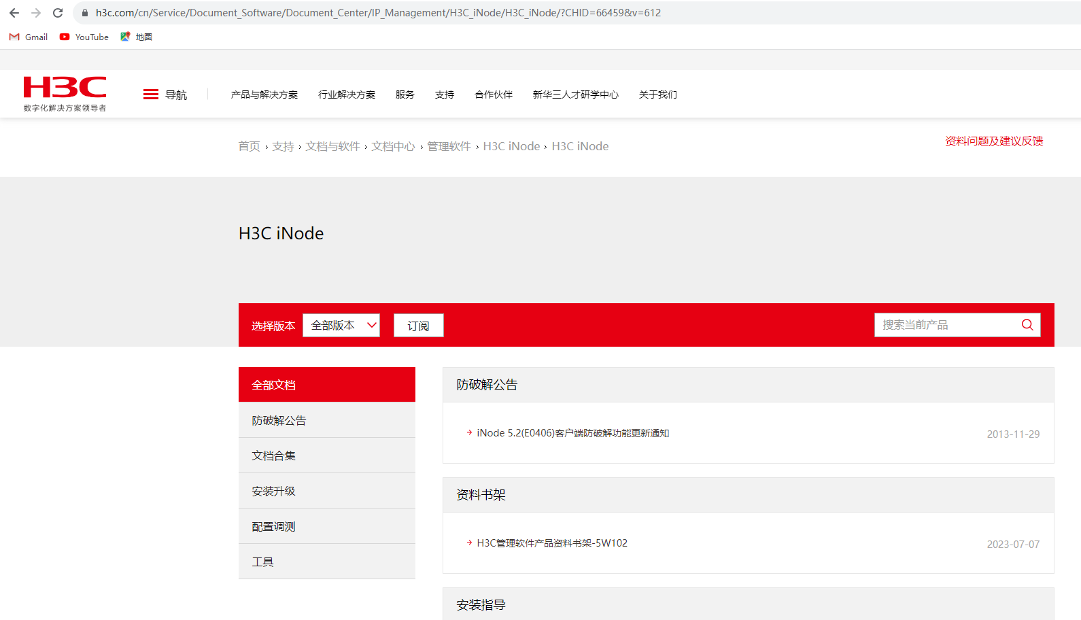Image resolution: width=1081 pixels, height=620 pixels.
Task: Open the 支持 top menu
Action: tap(445, 94)
